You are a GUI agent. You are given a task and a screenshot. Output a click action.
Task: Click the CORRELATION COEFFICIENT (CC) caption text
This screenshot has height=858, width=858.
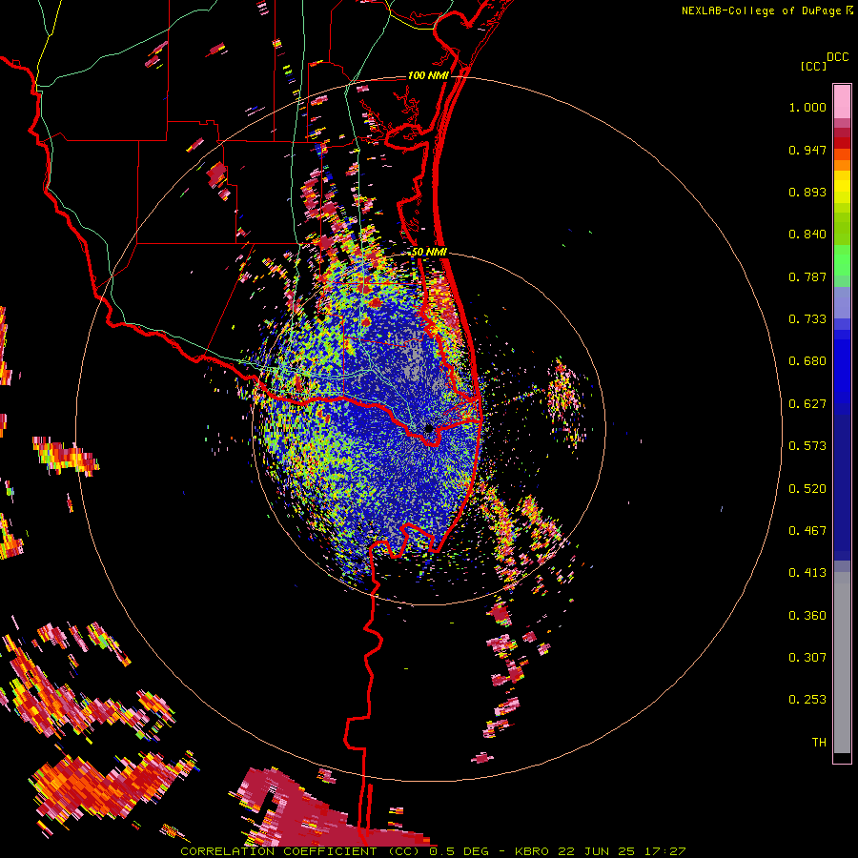300,851
